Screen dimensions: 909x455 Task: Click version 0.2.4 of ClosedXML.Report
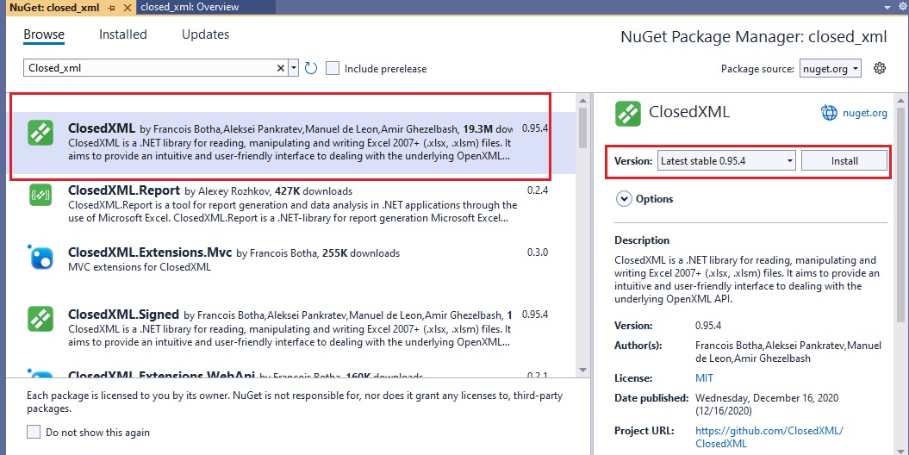[538, 190]
